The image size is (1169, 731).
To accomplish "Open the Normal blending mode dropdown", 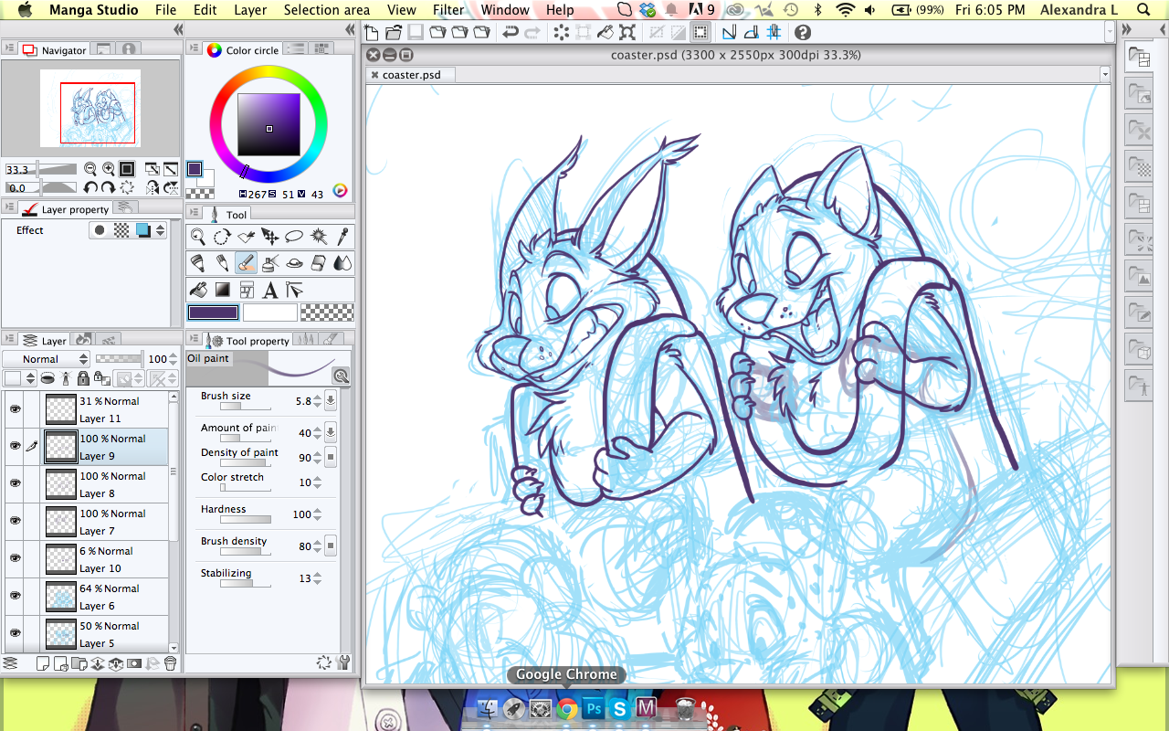I will click(46, 359).
